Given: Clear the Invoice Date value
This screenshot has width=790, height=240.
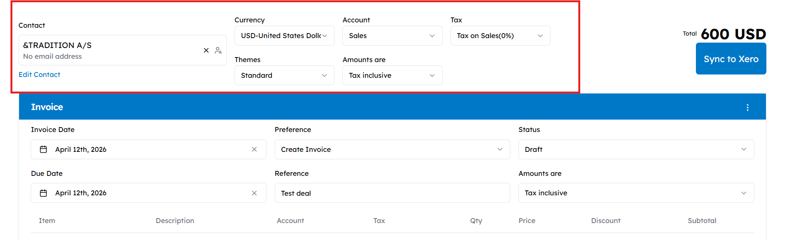Looking at the screenshot, I should pyautogui.click(x=254, y=149).
